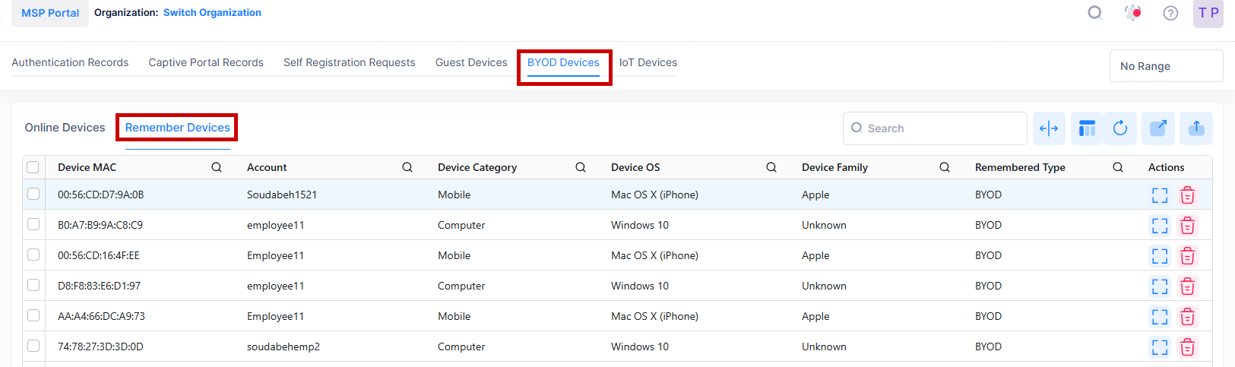This screenshot has width=1235, height=367.
Task: Expand details for 74:78:27:3D:3D:0D row
Action: [x=1160, y=347]
